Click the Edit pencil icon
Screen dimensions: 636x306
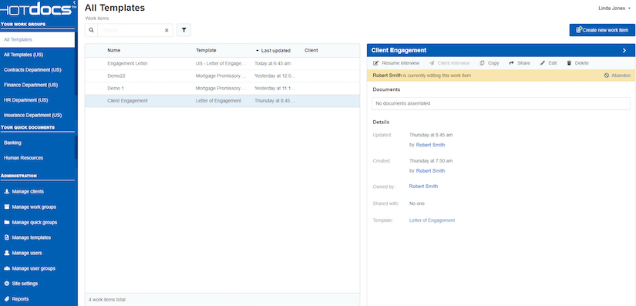(542, 63)
